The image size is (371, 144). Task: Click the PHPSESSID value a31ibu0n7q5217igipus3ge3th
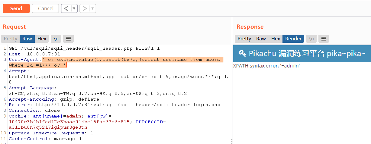(48, 127)
